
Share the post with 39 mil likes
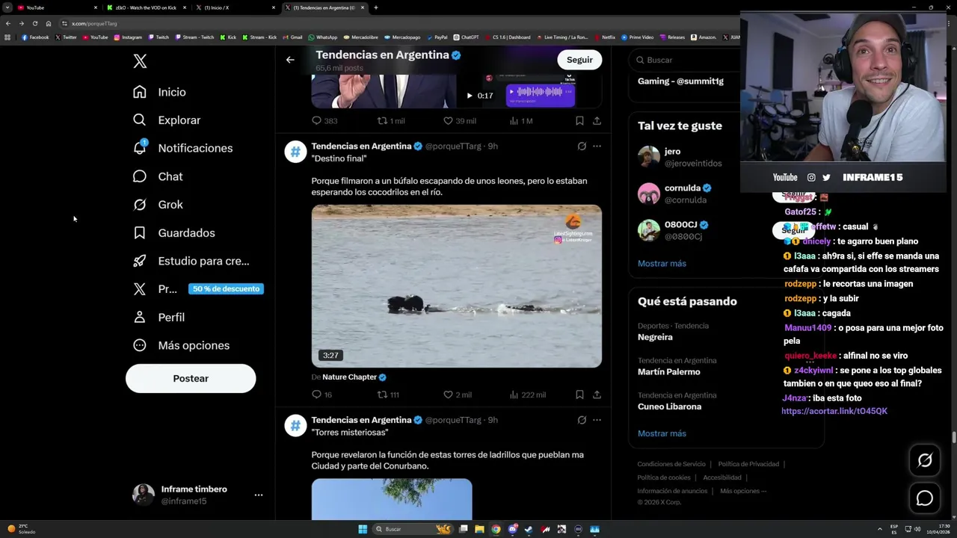tap(597, 120)
